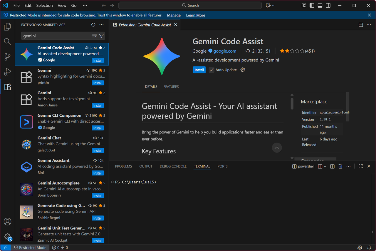Install Gemini Code Assist from details page
Image resolution: width=376 pixels, height=251 pixels.
click(199, 70)
